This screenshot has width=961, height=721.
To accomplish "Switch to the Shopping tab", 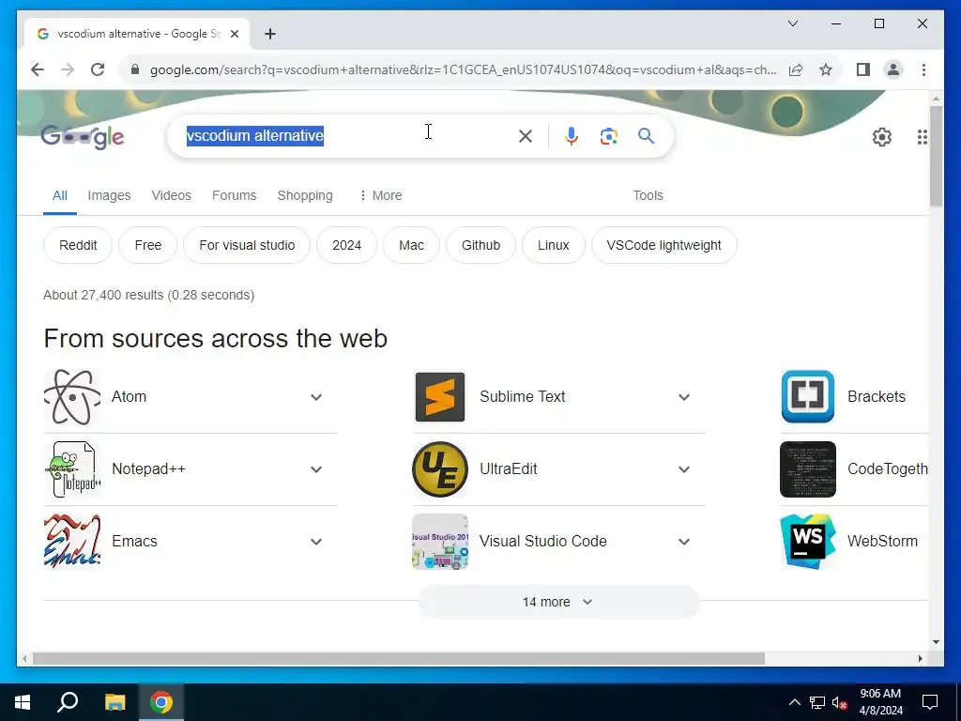I will pyautogui.click(x=305, y=195).
